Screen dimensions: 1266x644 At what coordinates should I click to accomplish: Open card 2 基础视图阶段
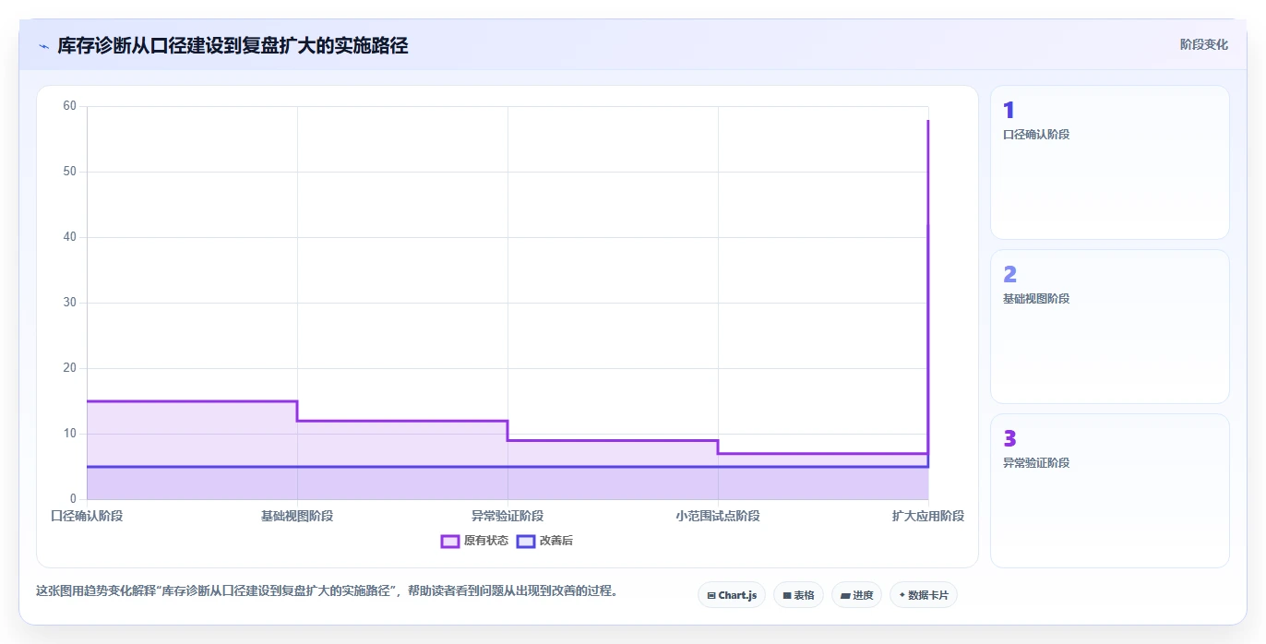tap(1110, 327)
